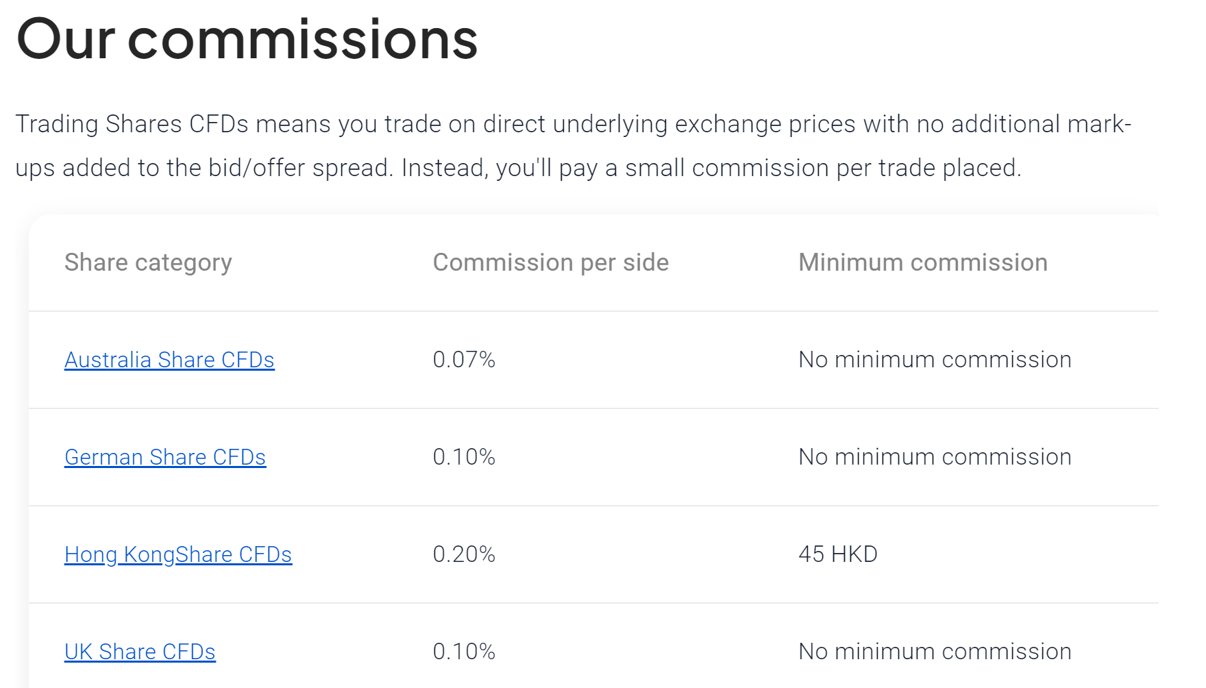Click German row's No minimum commission text
1206x688 pixels.
935,457
